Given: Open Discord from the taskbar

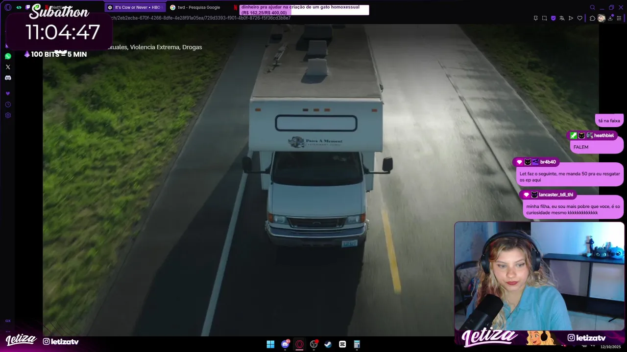Looking at the screenshot, I should click(x=285, y=344).
